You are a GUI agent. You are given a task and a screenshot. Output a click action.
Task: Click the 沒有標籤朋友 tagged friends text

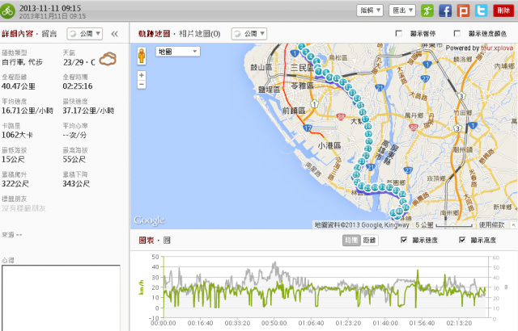coord(23,208)
